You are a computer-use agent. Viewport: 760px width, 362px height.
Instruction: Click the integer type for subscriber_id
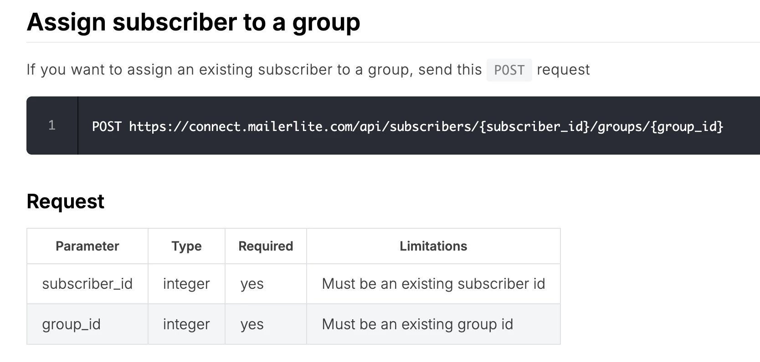coord(186,284)
